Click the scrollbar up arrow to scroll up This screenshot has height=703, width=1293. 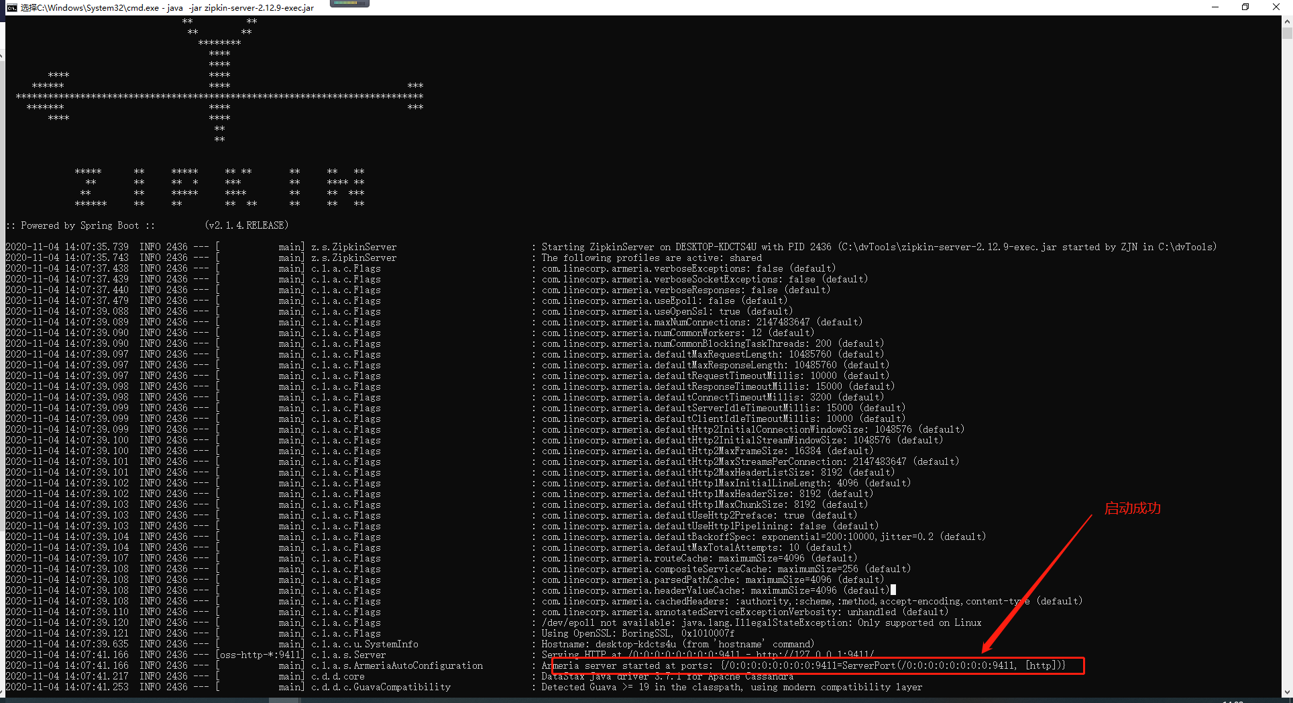(x=1288, y=20)
